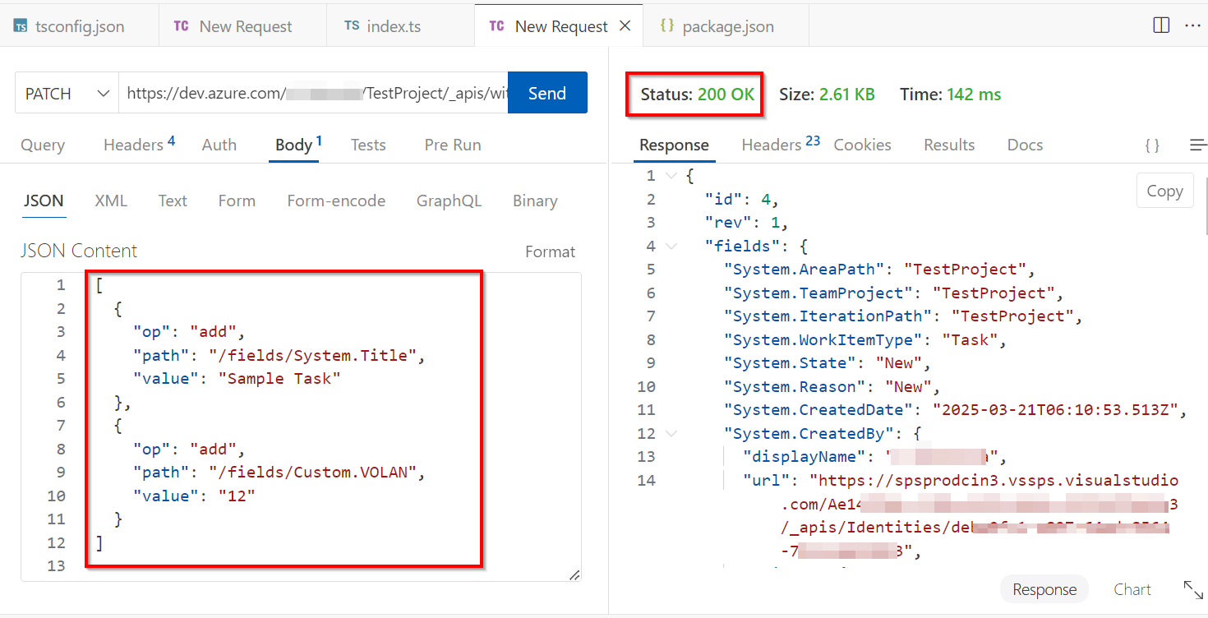Open the request Headers tab

pos(139,145)
